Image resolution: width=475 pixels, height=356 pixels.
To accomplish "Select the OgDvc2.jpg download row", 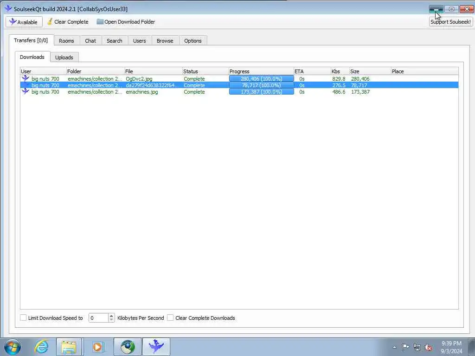I will coord(239,79).
